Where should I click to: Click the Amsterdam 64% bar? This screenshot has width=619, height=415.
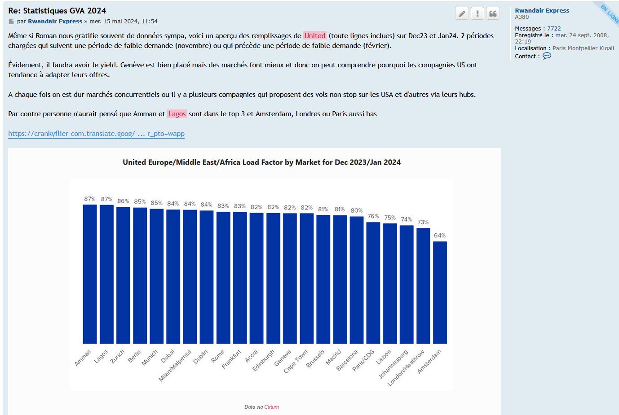(x=440, y=293)
